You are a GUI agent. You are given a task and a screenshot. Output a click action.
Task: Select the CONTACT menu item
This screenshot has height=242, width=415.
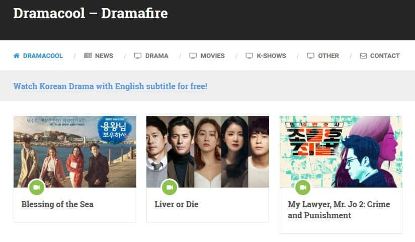coord(385,56)
